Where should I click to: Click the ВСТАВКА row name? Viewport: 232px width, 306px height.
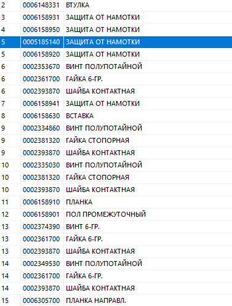pyautogui.click(x=80, y=116)
